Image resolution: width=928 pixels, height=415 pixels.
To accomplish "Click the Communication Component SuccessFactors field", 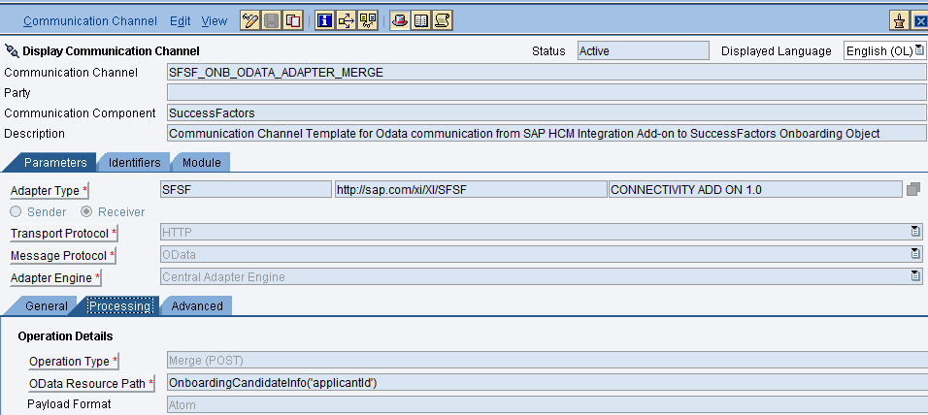I will 547,112.
